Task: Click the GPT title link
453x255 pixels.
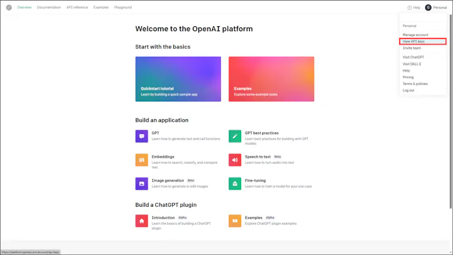Action: coord(155,133)
